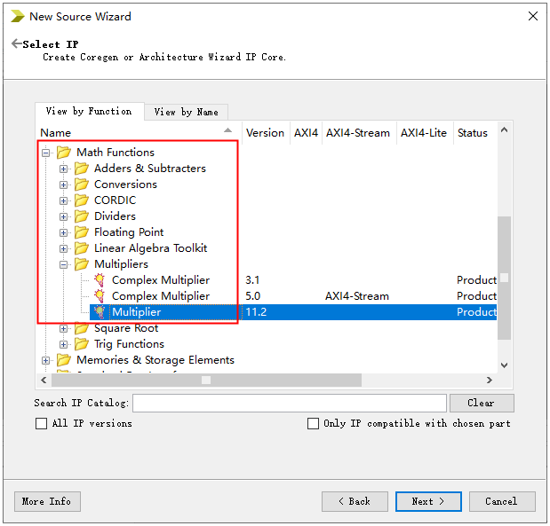Click the Clear search button
This screenshot has height=526, width=550.
tap(481, 403)
